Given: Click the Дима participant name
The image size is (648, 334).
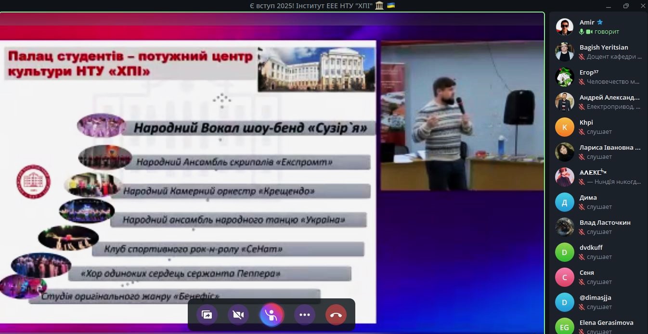Looking at the screenshot, I should coord(588,197).
